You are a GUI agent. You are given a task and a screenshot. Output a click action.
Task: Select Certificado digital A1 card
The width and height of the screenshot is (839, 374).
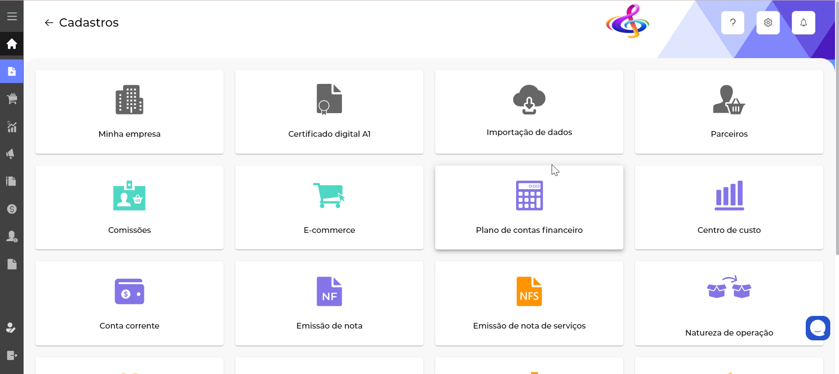[x=329, y=112]
